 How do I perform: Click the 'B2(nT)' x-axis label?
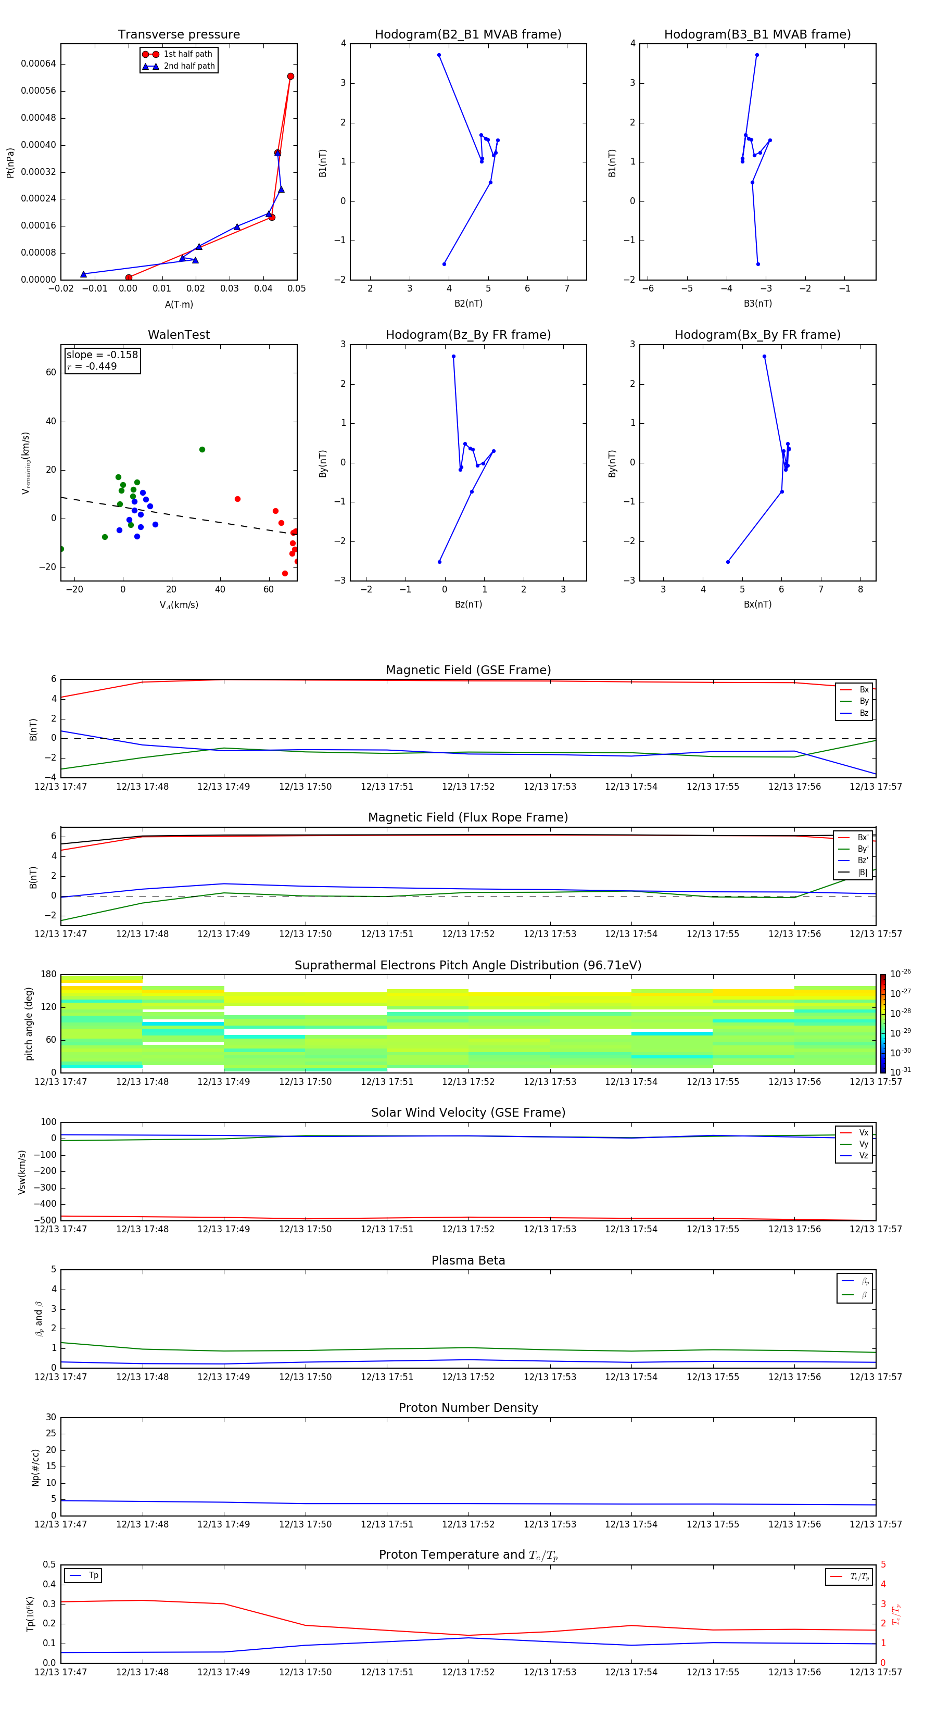[x=468, y=304]
